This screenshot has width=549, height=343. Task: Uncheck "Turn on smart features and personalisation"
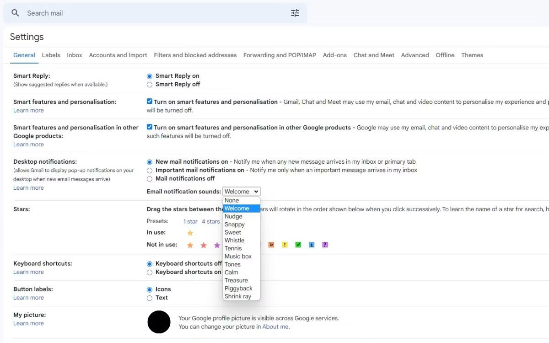coord(149,102)
